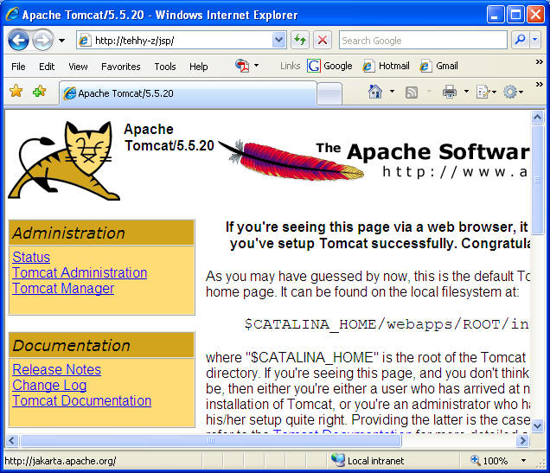Open the Tomcat Documentation sidebar link
Screen dimensions: 550x473
click(82, 400)
